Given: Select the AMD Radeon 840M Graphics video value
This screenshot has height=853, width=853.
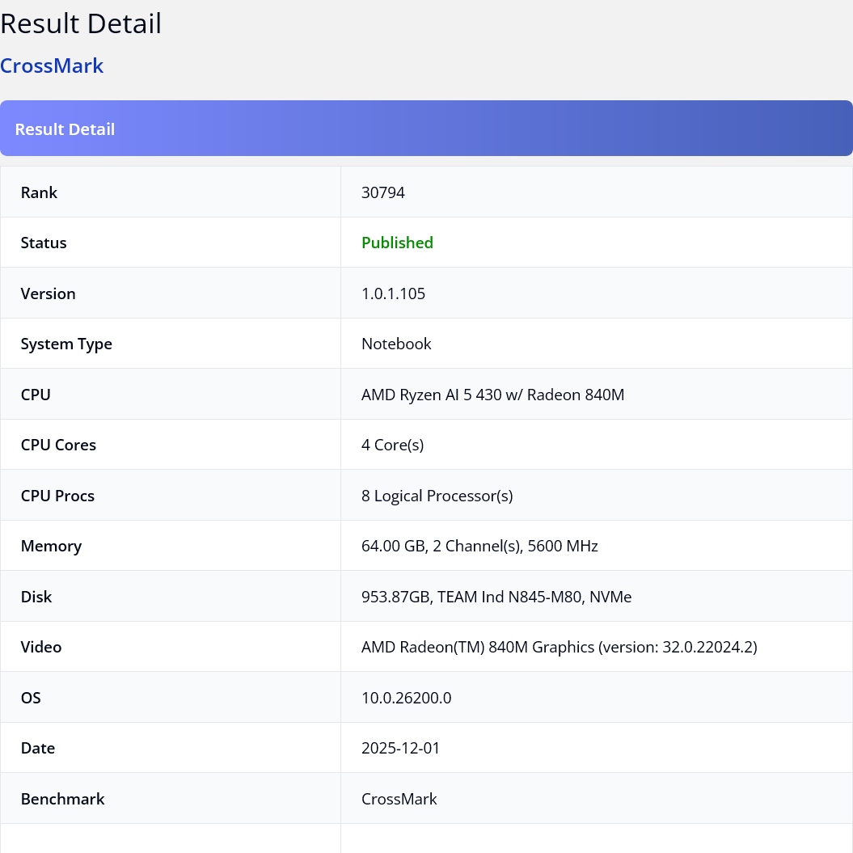Looking at the screenshot, I should click(559, 647).
